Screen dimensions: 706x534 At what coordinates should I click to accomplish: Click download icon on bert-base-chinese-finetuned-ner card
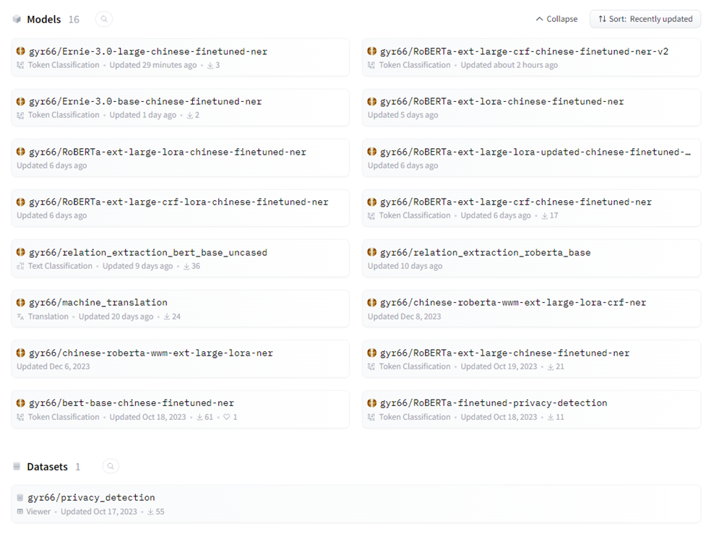tap(200, 417)
